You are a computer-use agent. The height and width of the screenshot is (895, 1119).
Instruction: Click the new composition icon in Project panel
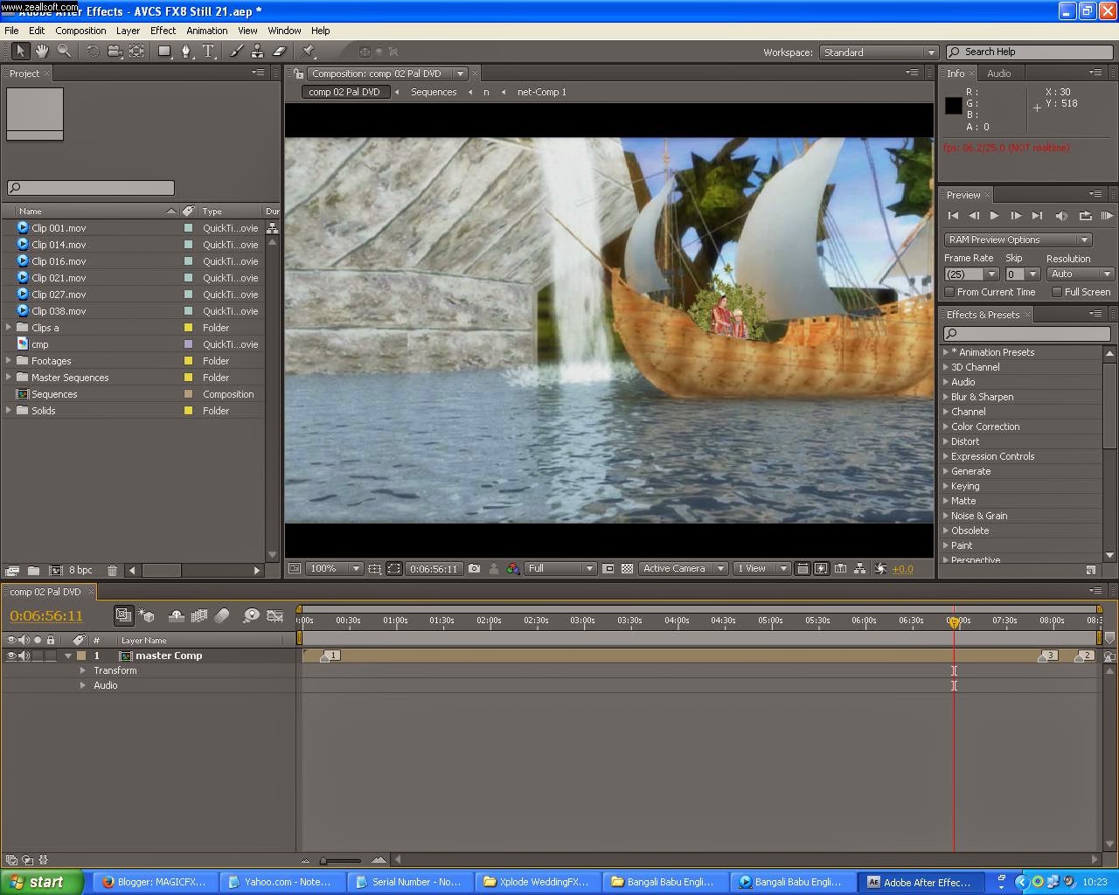[x=55, y=570]
